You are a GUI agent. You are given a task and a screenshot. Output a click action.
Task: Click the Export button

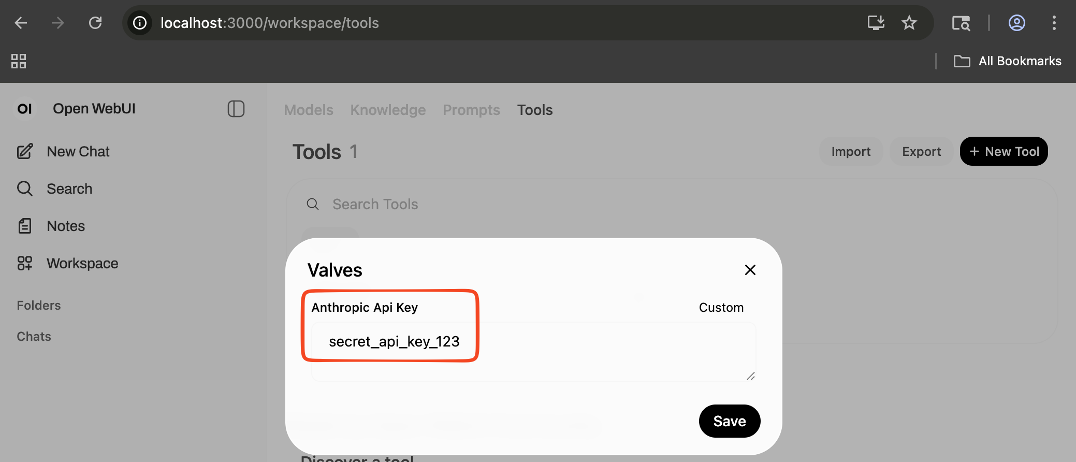tap(921, 152)
